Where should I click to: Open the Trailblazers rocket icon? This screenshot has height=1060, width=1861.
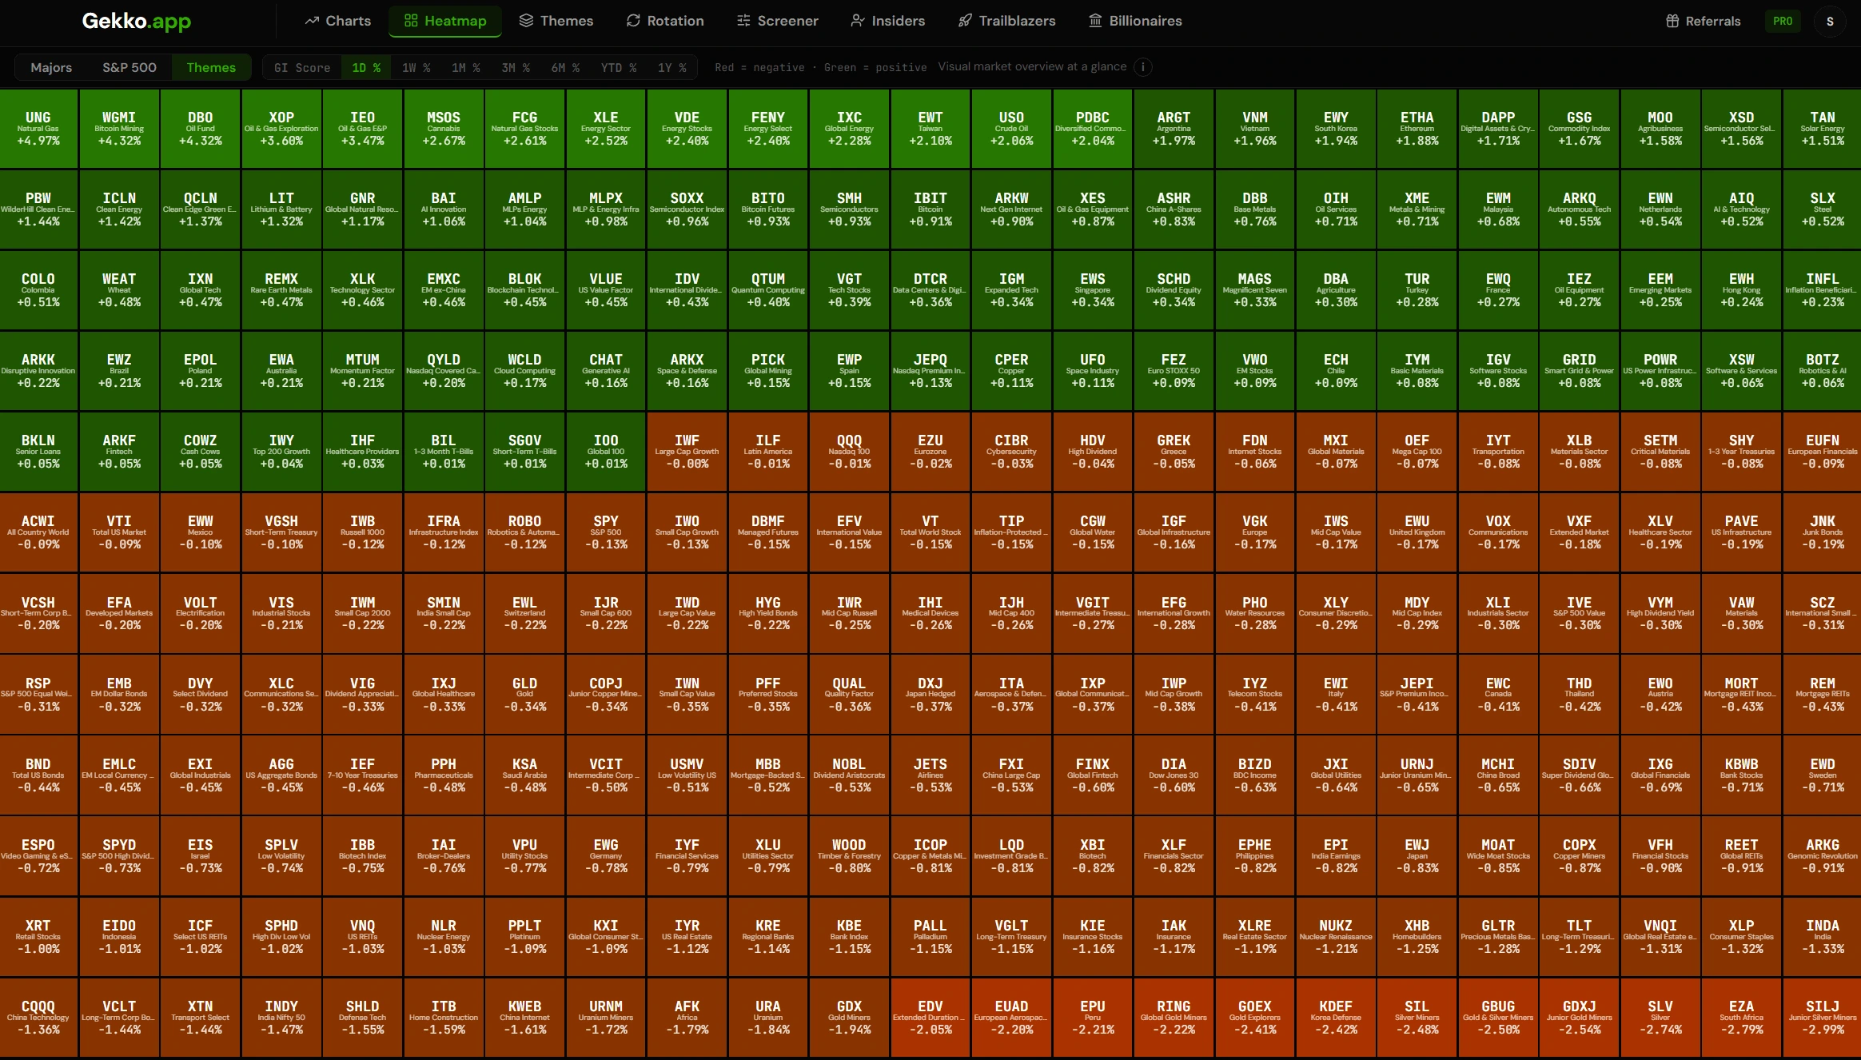[x=965, y=21]
